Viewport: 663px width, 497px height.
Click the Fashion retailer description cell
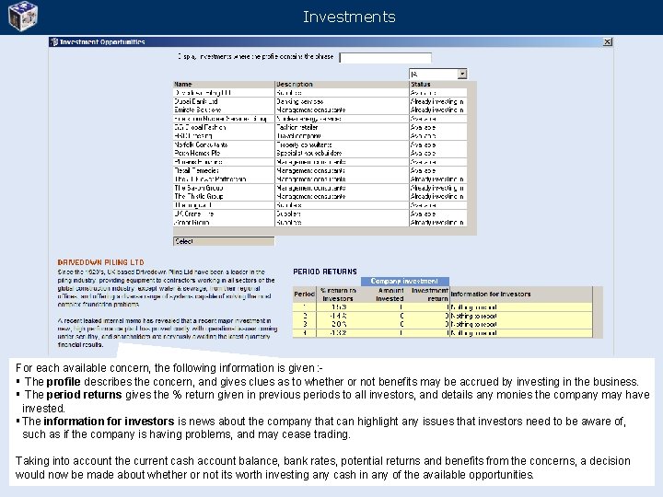tap(342, 127)
